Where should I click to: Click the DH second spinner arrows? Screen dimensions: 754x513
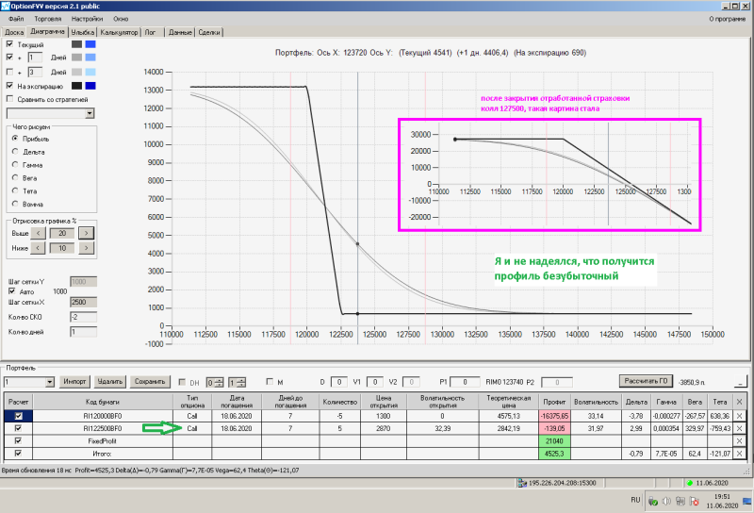(x=241, y=382)
